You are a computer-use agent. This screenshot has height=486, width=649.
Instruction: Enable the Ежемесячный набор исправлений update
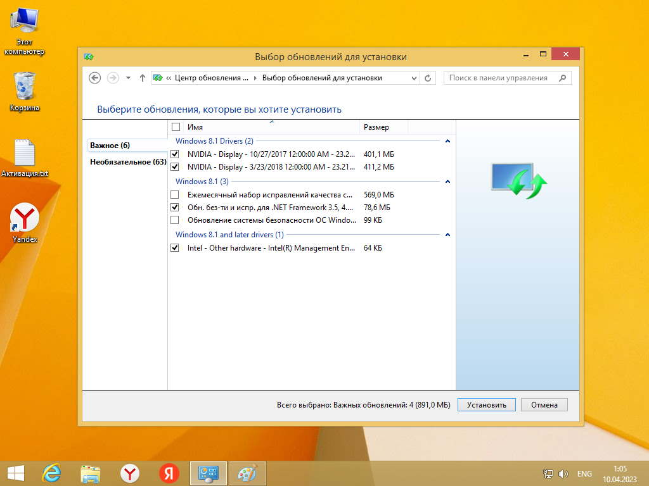click(x=174, y=194)
